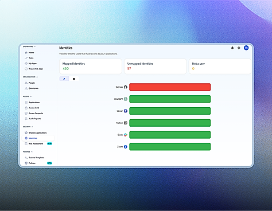This screenshot has width=272, height=211.
Task: Click the Notion logo icon
Action: [126, 123]
